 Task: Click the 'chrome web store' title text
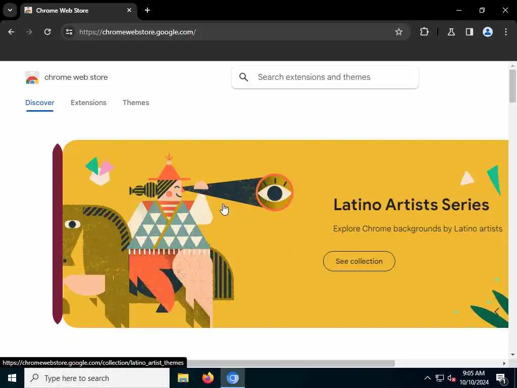click(76, 77)
